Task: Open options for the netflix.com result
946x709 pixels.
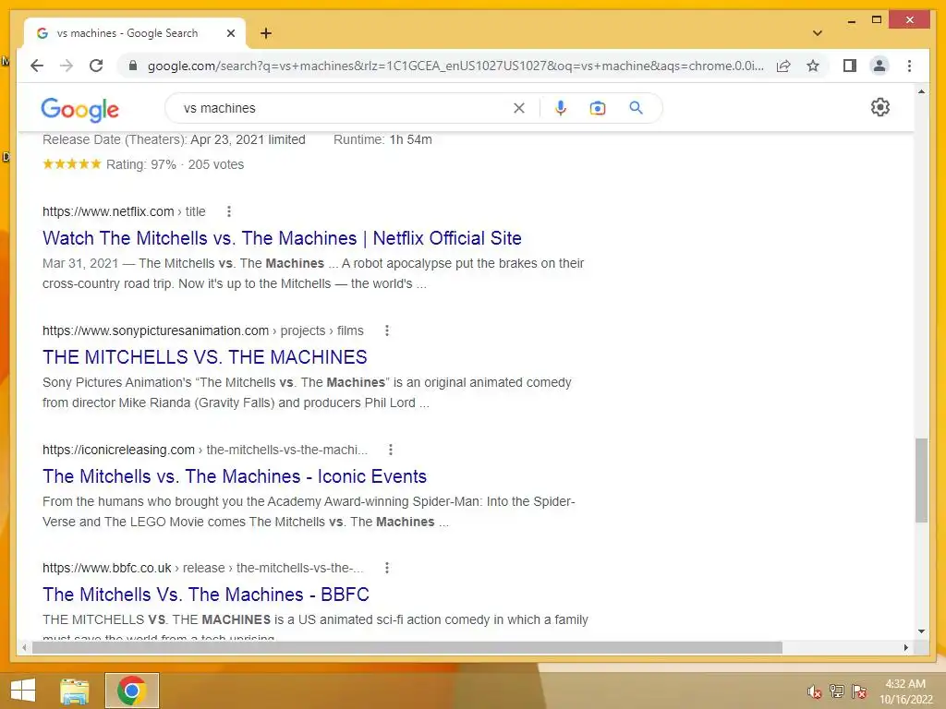Action: pos(229,211)
